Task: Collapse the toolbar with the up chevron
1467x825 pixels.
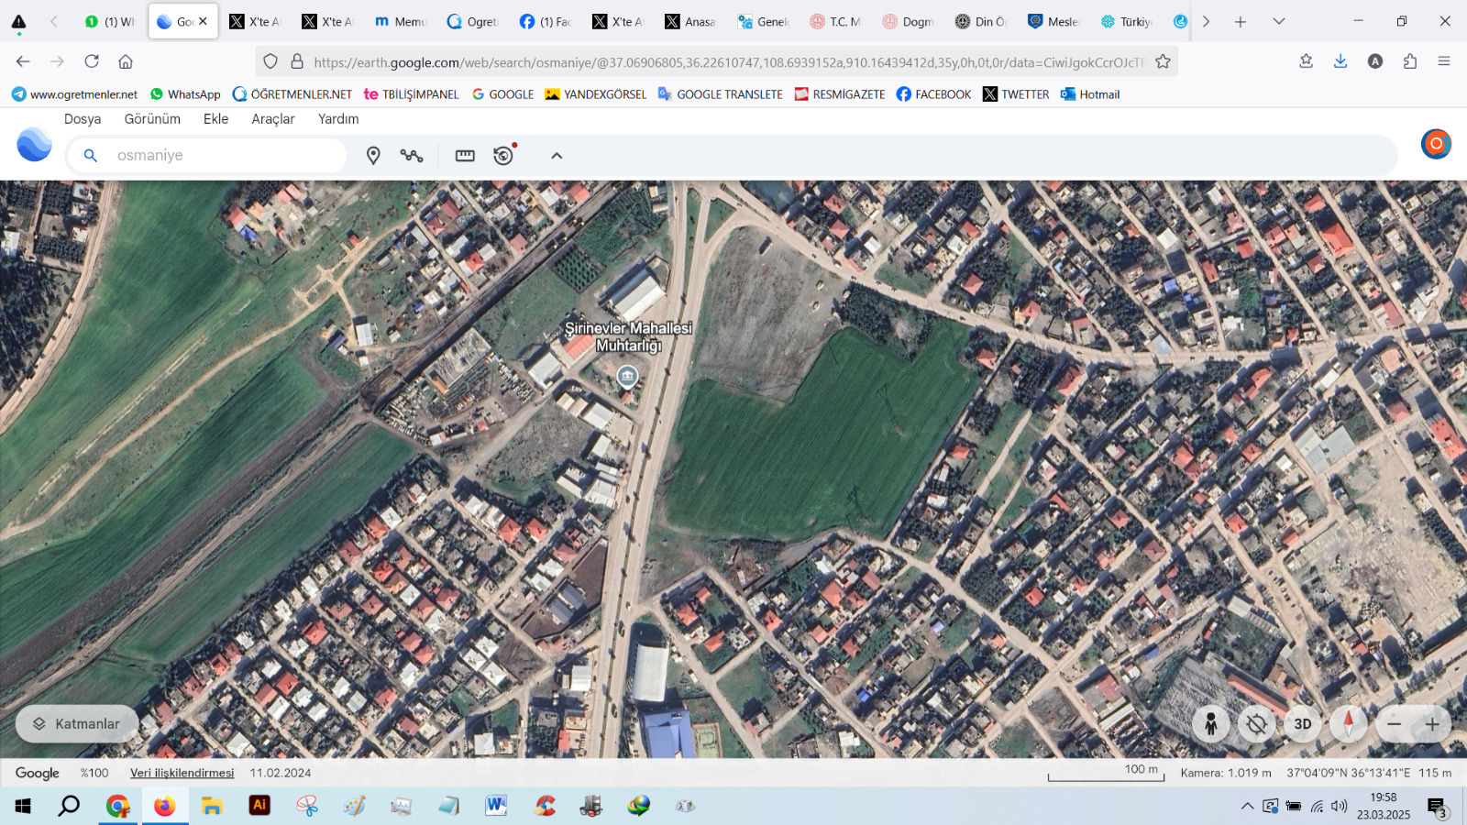Action: [x=557, y=156]
